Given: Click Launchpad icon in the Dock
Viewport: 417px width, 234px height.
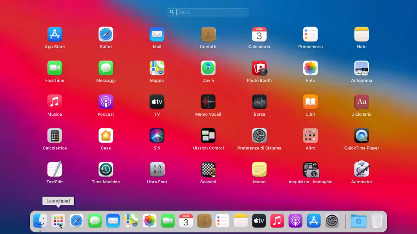Looking at the screenshot, I should (58, 221).
